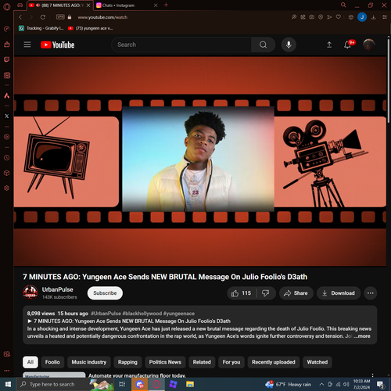Select the Watched filter chip
Viewport: 391px width, 391px height.
(317, 362)
